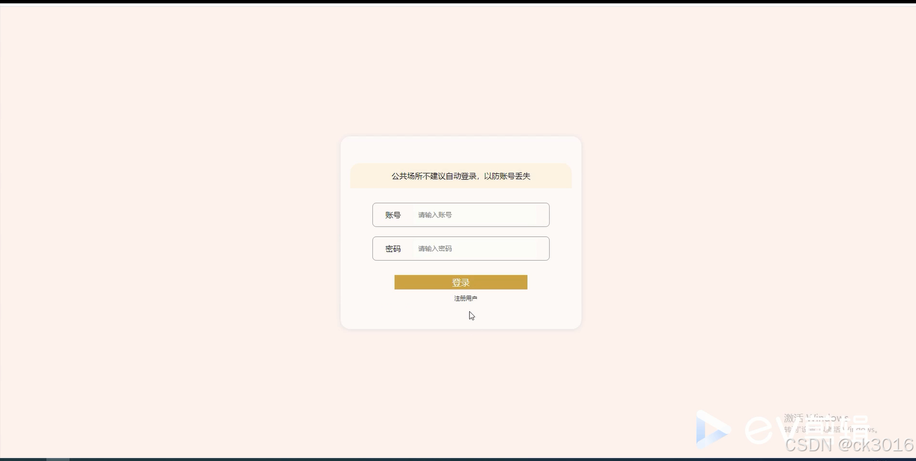Click the blue play-triangle EV recorder logo
The width and height of the screenshot is (916, 461).
[713, 429]
